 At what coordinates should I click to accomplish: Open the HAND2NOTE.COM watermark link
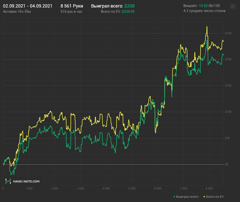click(26, 181)
